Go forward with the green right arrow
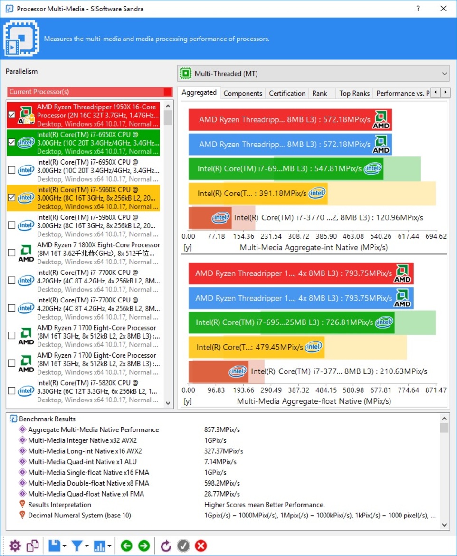 point(144,546)
